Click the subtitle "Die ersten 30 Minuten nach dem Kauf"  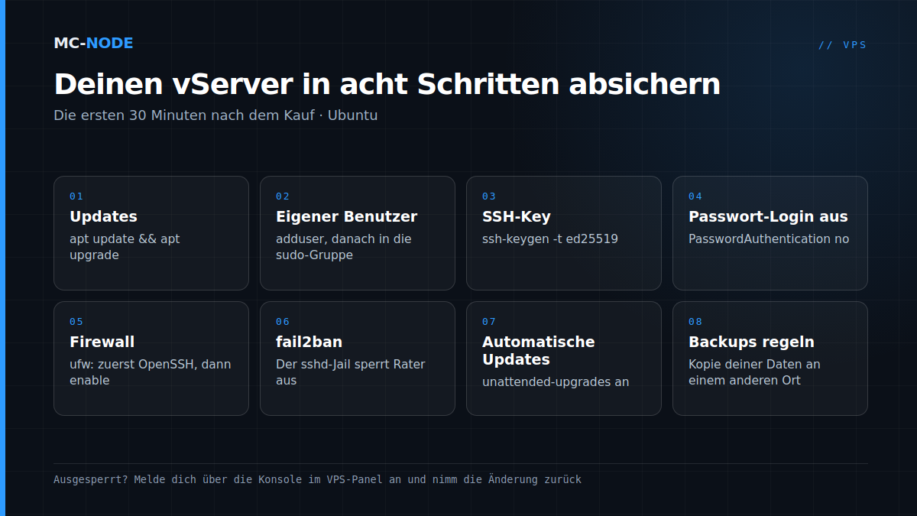click(x=184, y=115)
